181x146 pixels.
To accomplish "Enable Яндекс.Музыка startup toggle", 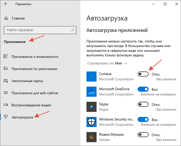I will pyautogui.click(x=143, y=135).
